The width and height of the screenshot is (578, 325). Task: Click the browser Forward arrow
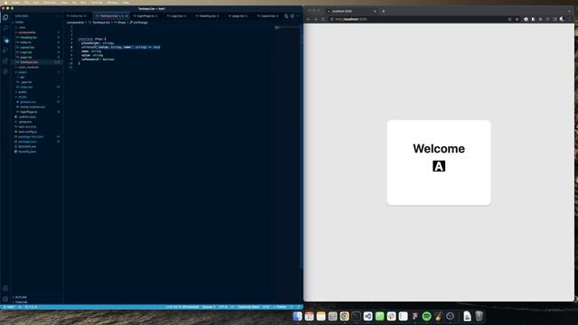tap(316, 19)
